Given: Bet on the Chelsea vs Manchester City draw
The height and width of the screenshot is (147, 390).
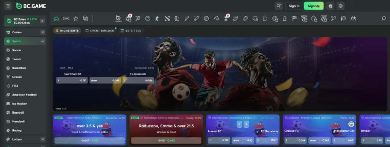Looking at the screenshot, I should [x=320, y=140].
